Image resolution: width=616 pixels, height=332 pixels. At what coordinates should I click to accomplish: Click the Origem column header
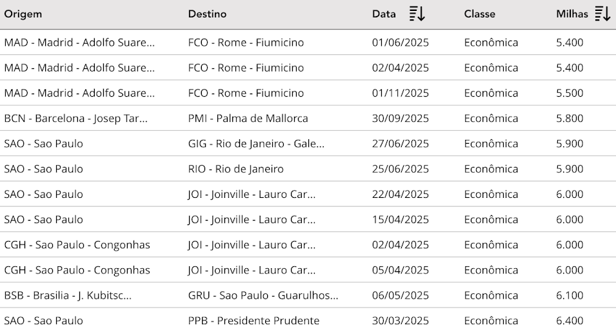(x=23, y=14)
